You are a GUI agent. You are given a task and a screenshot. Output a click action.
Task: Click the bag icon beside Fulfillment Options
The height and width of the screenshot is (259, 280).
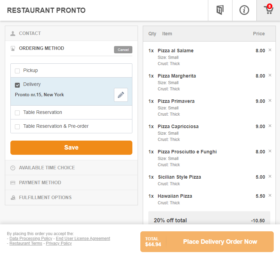pyautogui.click(x=13, y=197)
